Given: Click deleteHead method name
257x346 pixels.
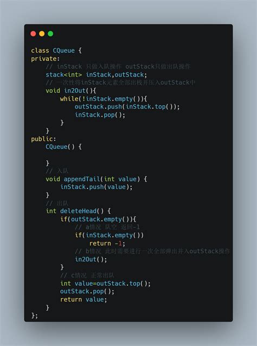Looking at the screenshot, I should tap(78, 211).
